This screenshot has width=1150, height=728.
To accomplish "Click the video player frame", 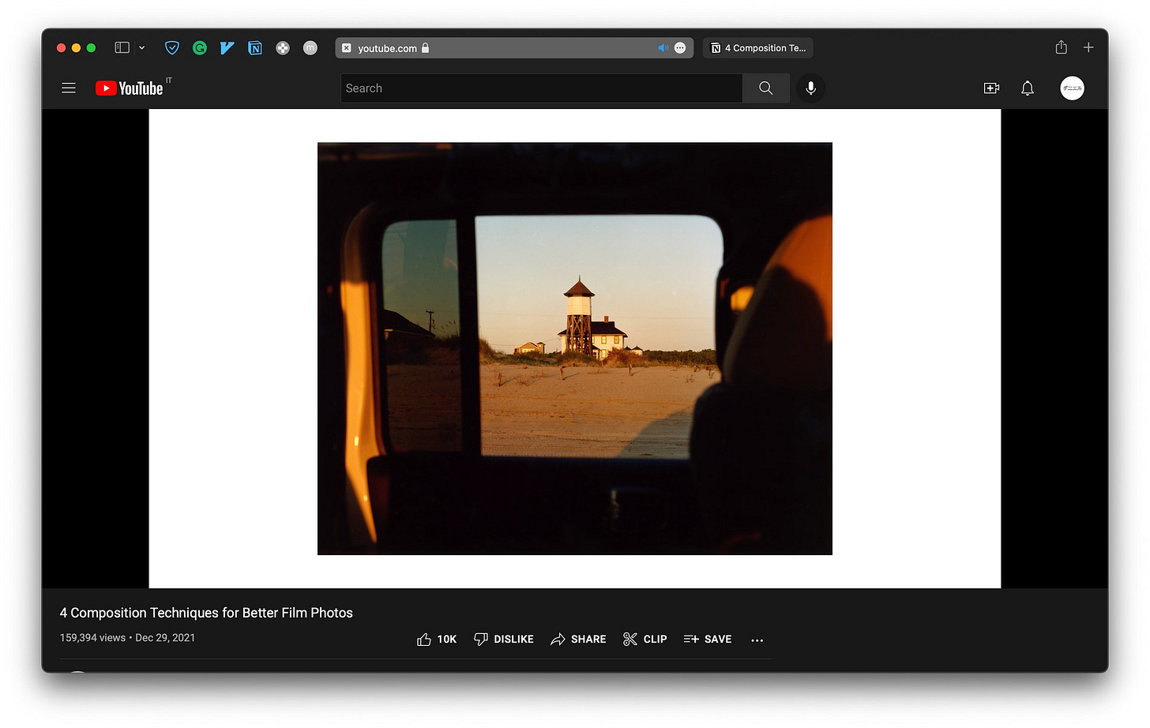I will [x=575, y=348].
